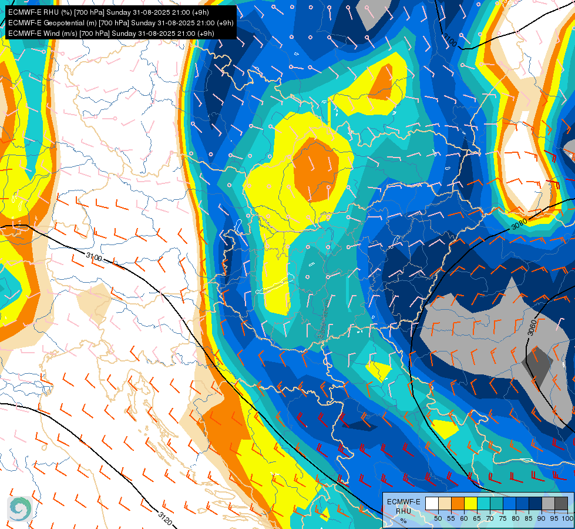Pick the orange 55-60 legend swatch
This screenshot has height=529, width=575.
click(x=458, y=503)
